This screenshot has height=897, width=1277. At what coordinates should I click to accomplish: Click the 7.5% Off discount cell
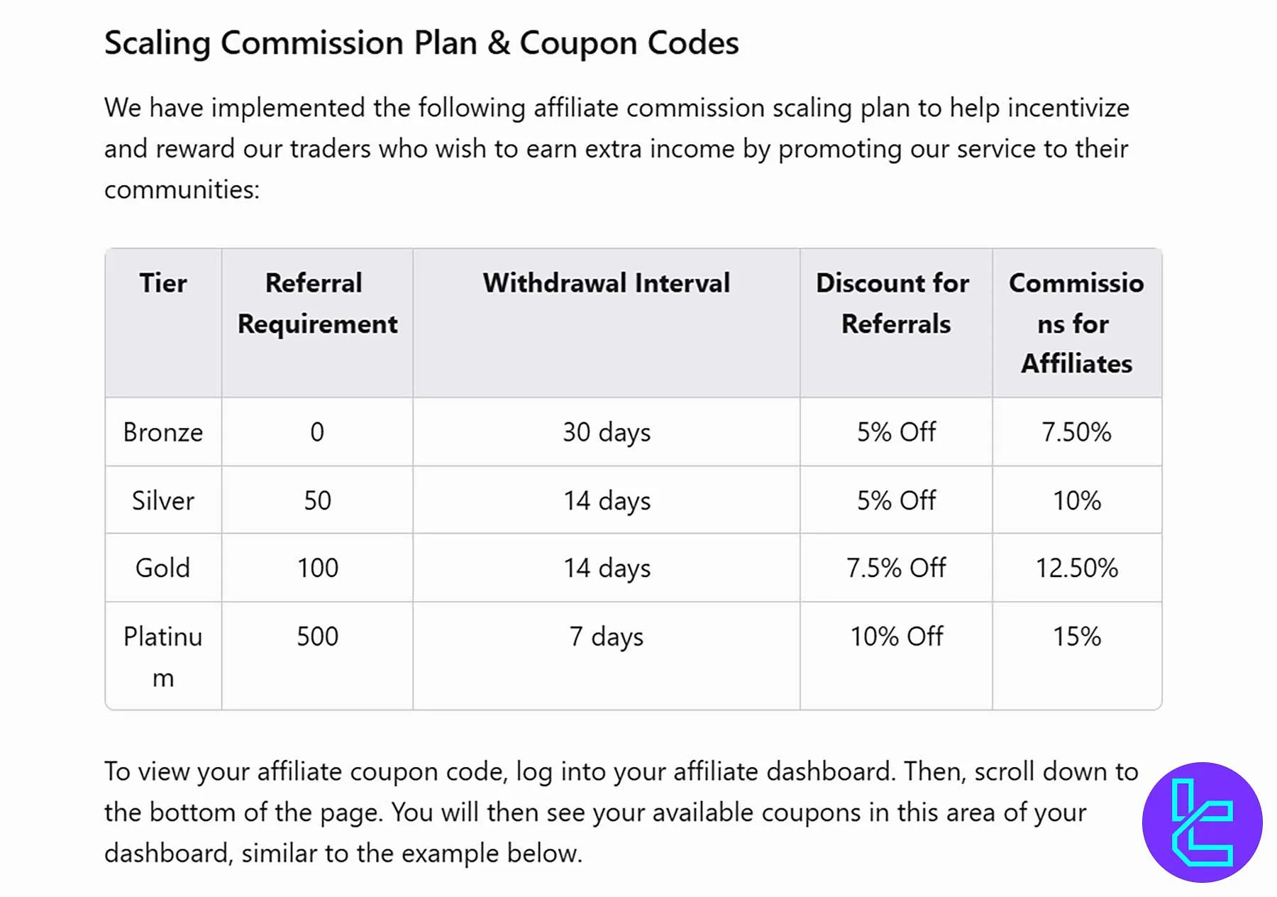[x=895, y=568]
